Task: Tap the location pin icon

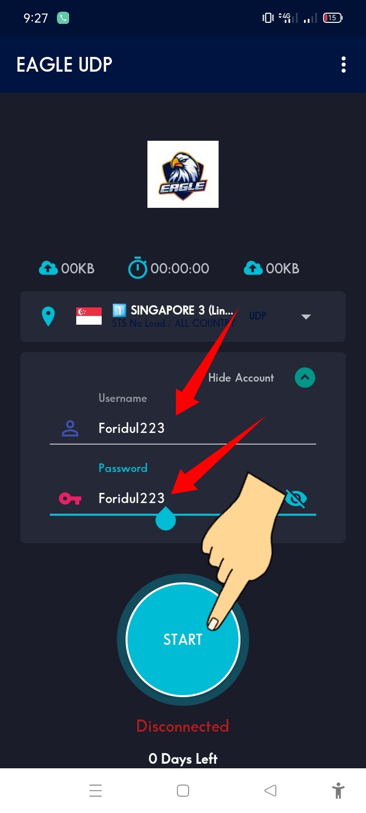Action: (x=48, y=316)
